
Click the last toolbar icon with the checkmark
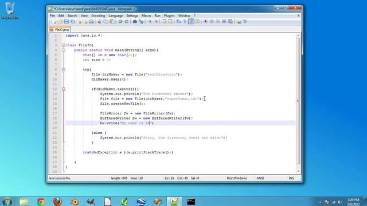tap(245, 22)
